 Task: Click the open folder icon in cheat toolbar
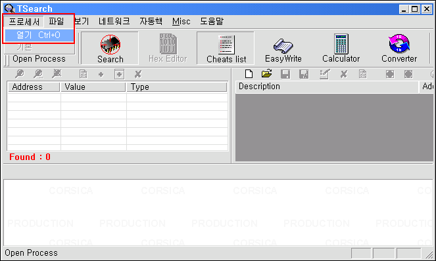tap(266, 74)
